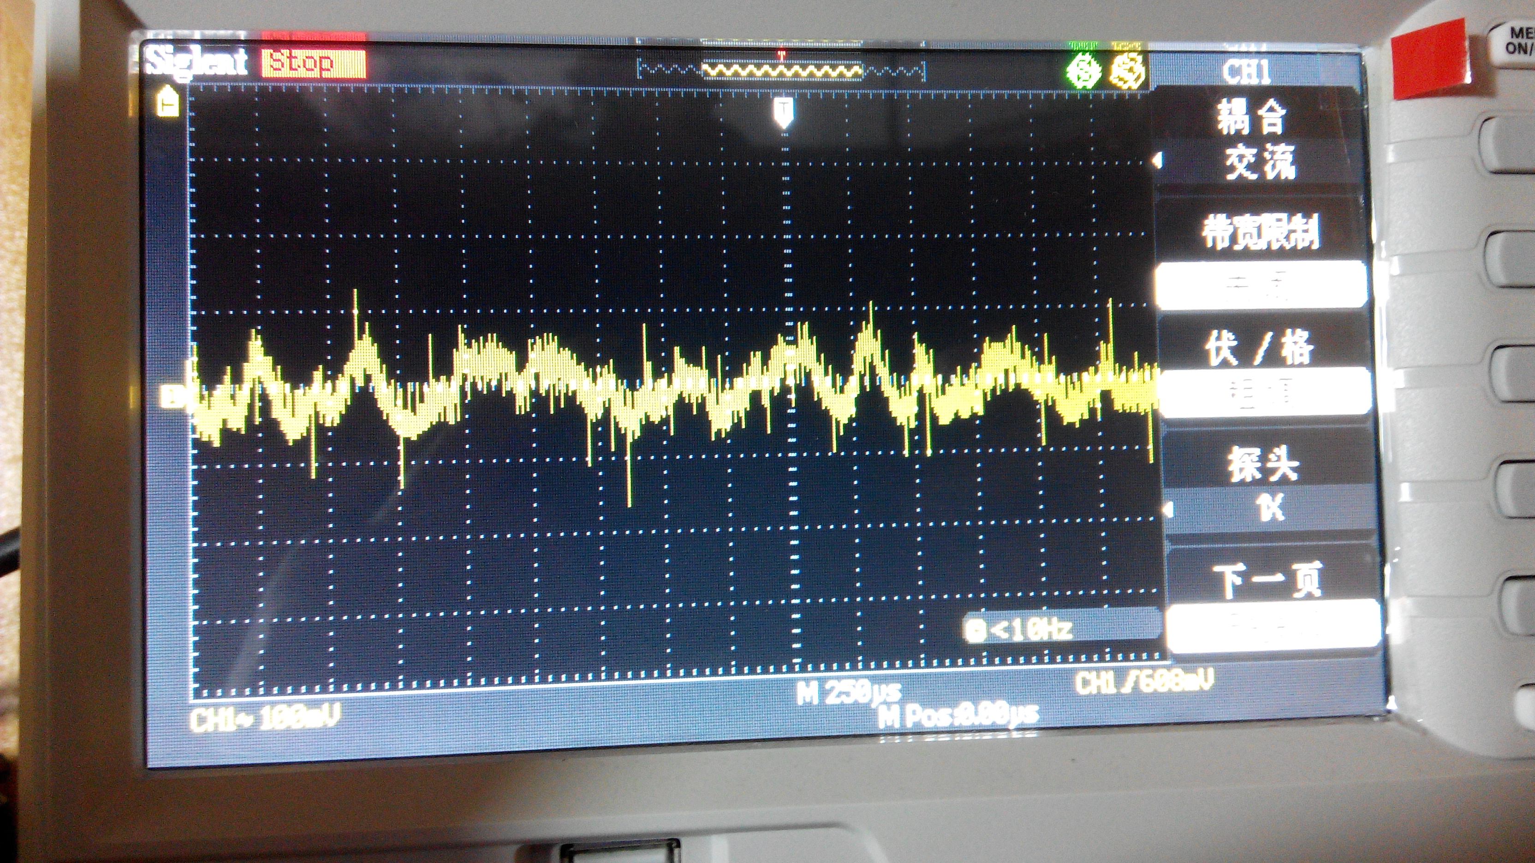Click the CH1 menu title header
The height and width of the screenshot is (863, 1535).
(1247, 73)
